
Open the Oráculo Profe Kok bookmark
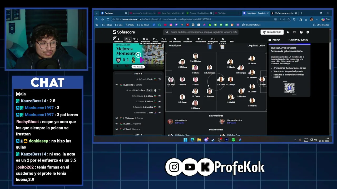point(251,25)
